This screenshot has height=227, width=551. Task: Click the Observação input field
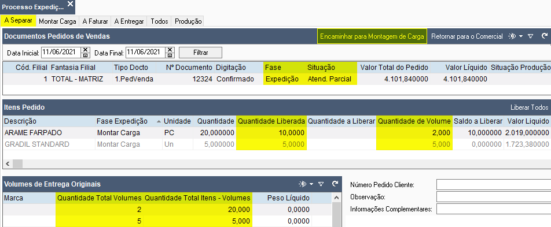click(x=493, y=196)
